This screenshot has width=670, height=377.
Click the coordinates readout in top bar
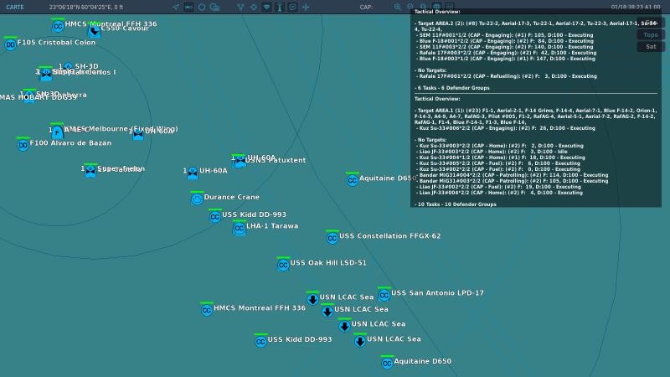[x=86, y=8]
